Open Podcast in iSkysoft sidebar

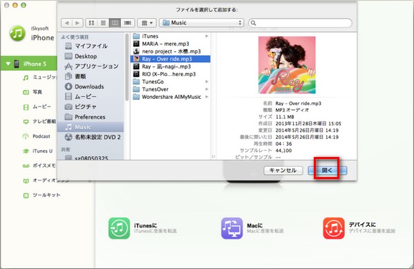click(x=37, y=136)
